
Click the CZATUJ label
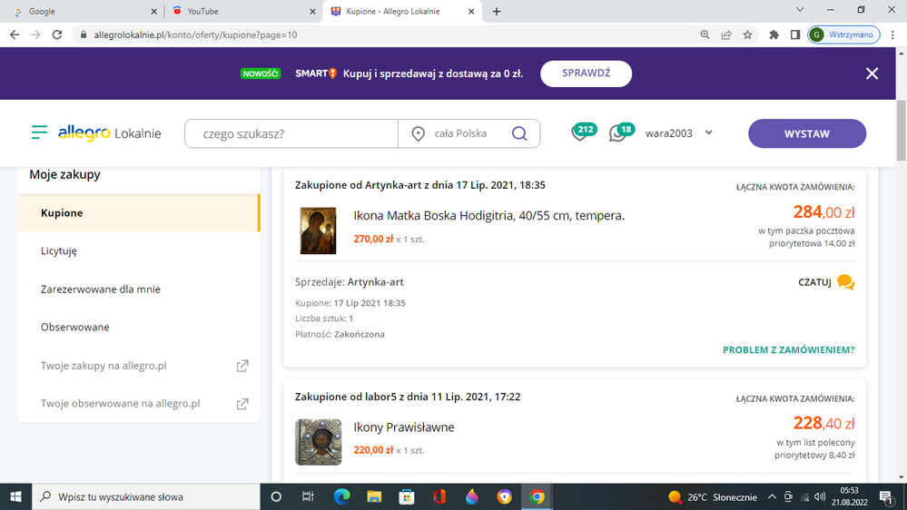[814, 282]
